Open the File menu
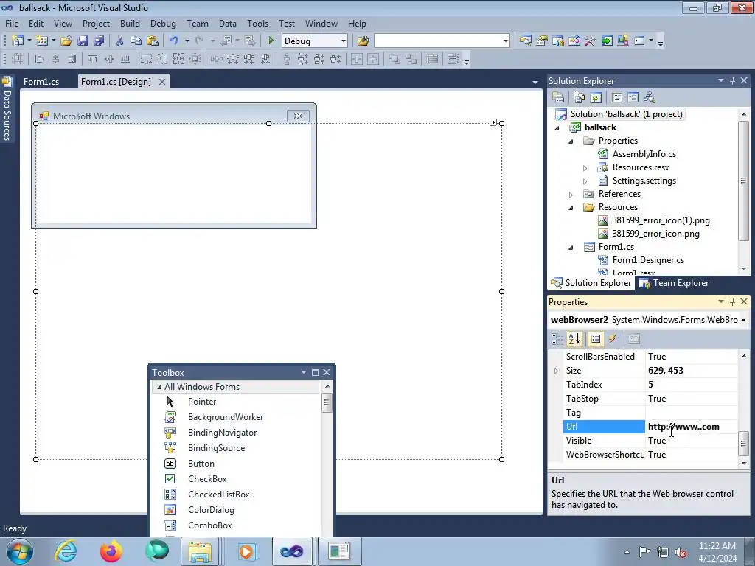Screen dimensions: 755x566 (12, 23)
